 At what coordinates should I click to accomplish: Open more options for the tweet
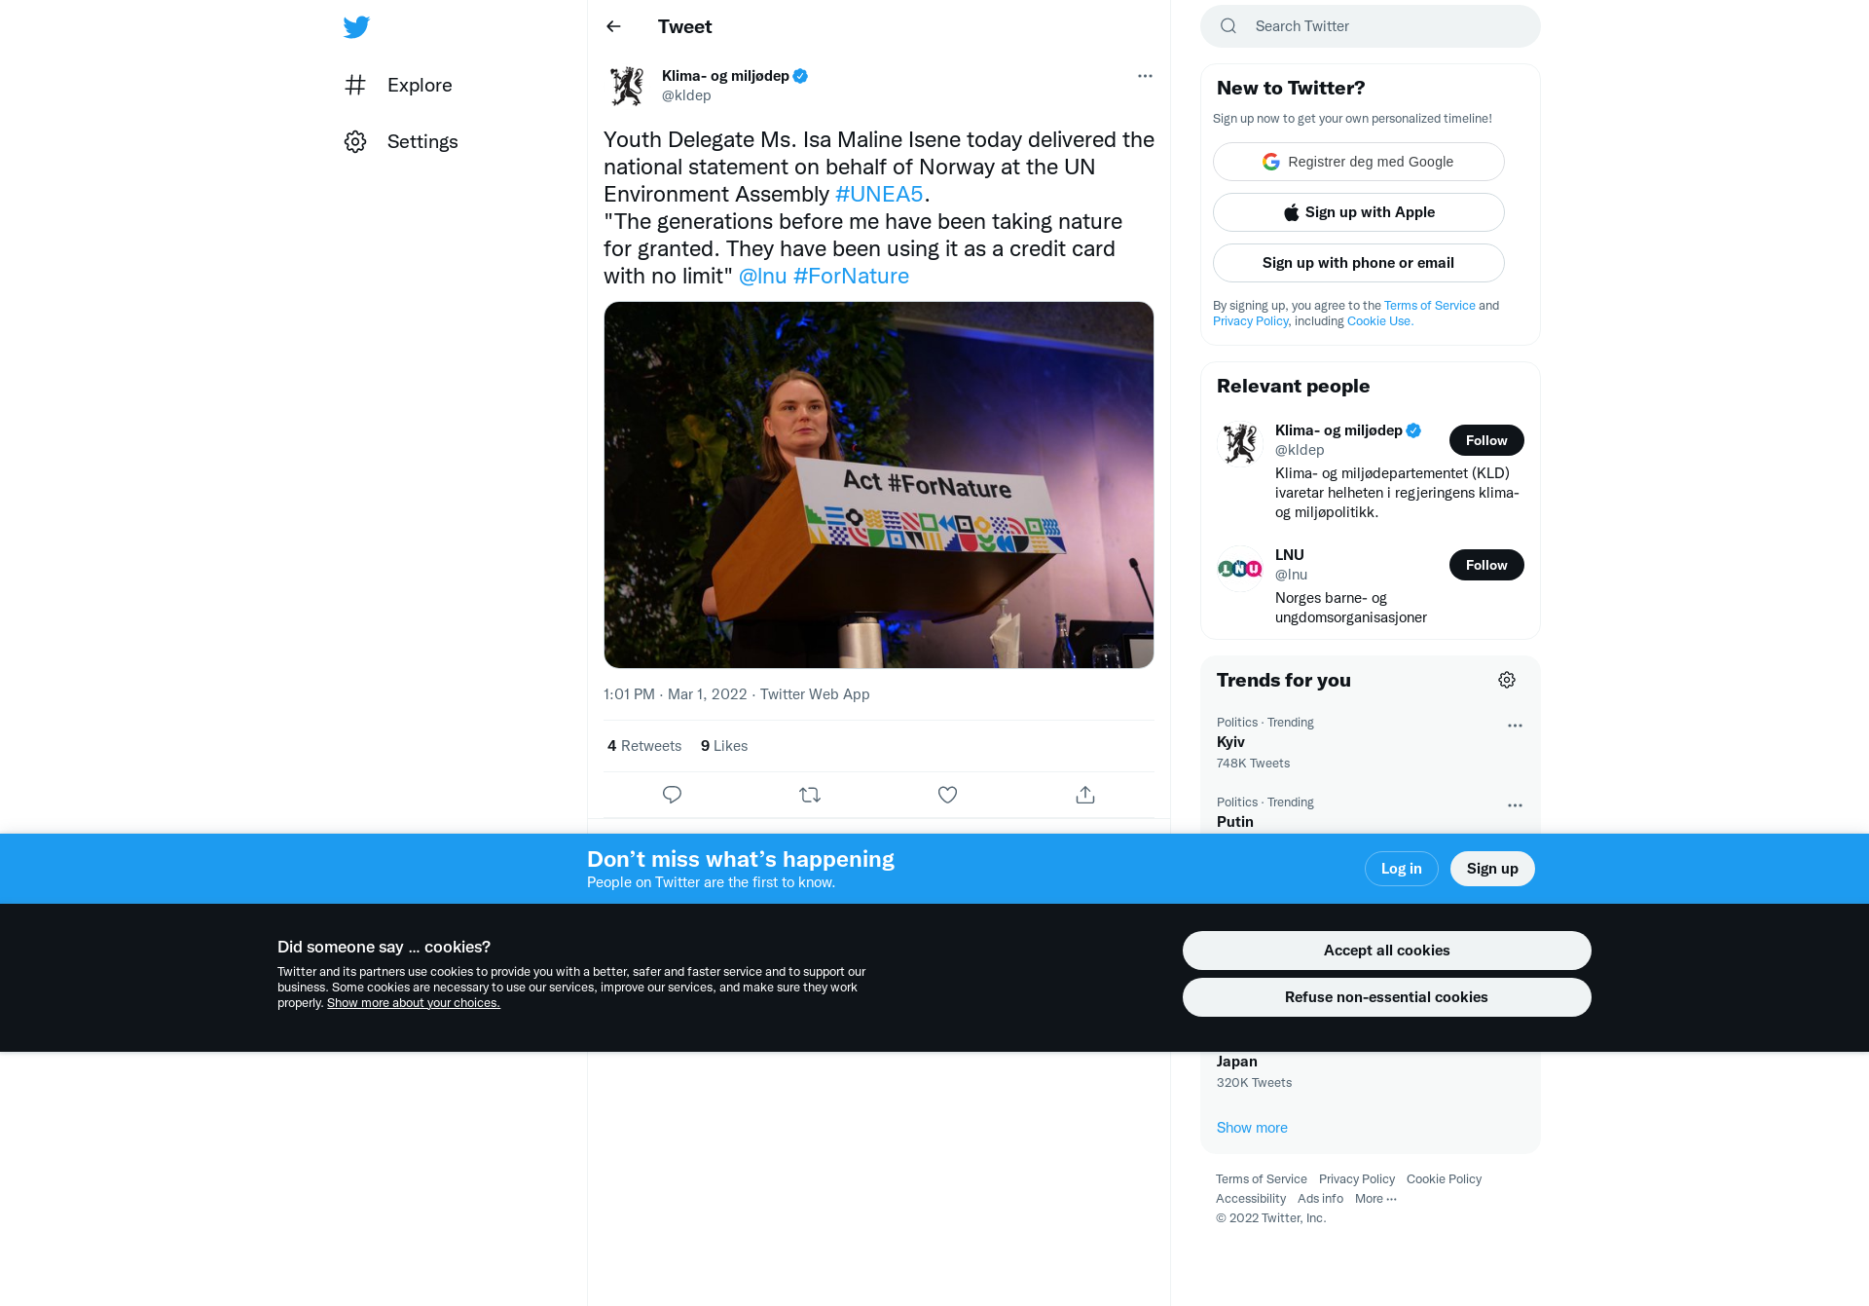point(1145,76)
